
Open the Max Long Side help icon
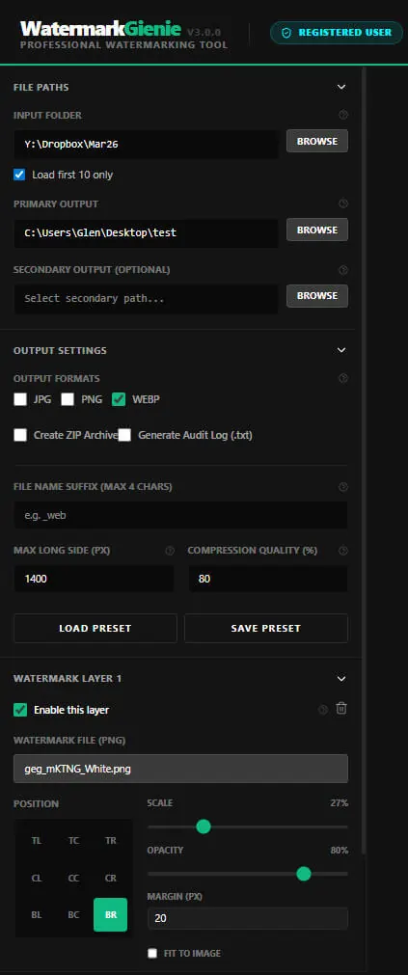tap(170, 551)
